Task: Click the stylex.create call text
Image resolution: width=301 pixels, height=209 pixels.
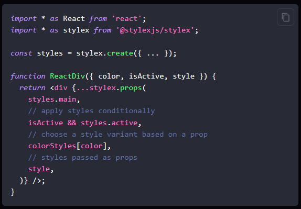Action: coord(105,53)
